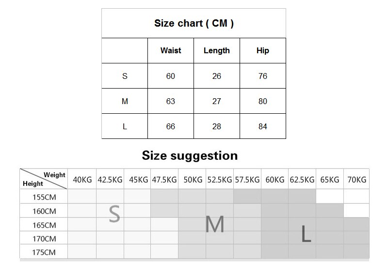Click the 165CM height row label

[44, 225]
